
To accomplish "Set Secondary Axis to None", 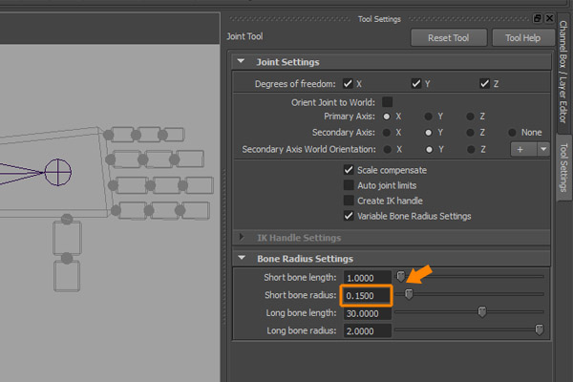I will point(512,133).
